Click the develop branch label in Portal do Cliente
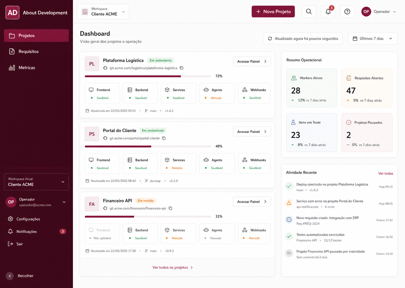Viewport: 405px width, 288px height. tap(155, 181)
